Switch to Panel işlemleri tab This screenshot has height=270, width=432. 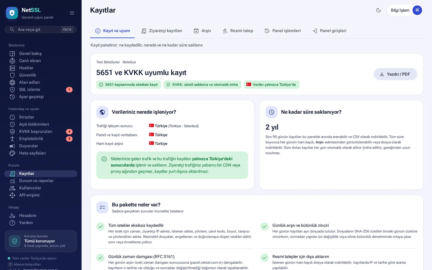coord(283,31)
